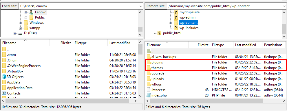
Task: Click the .htaccess file icon
Action: 149,90
